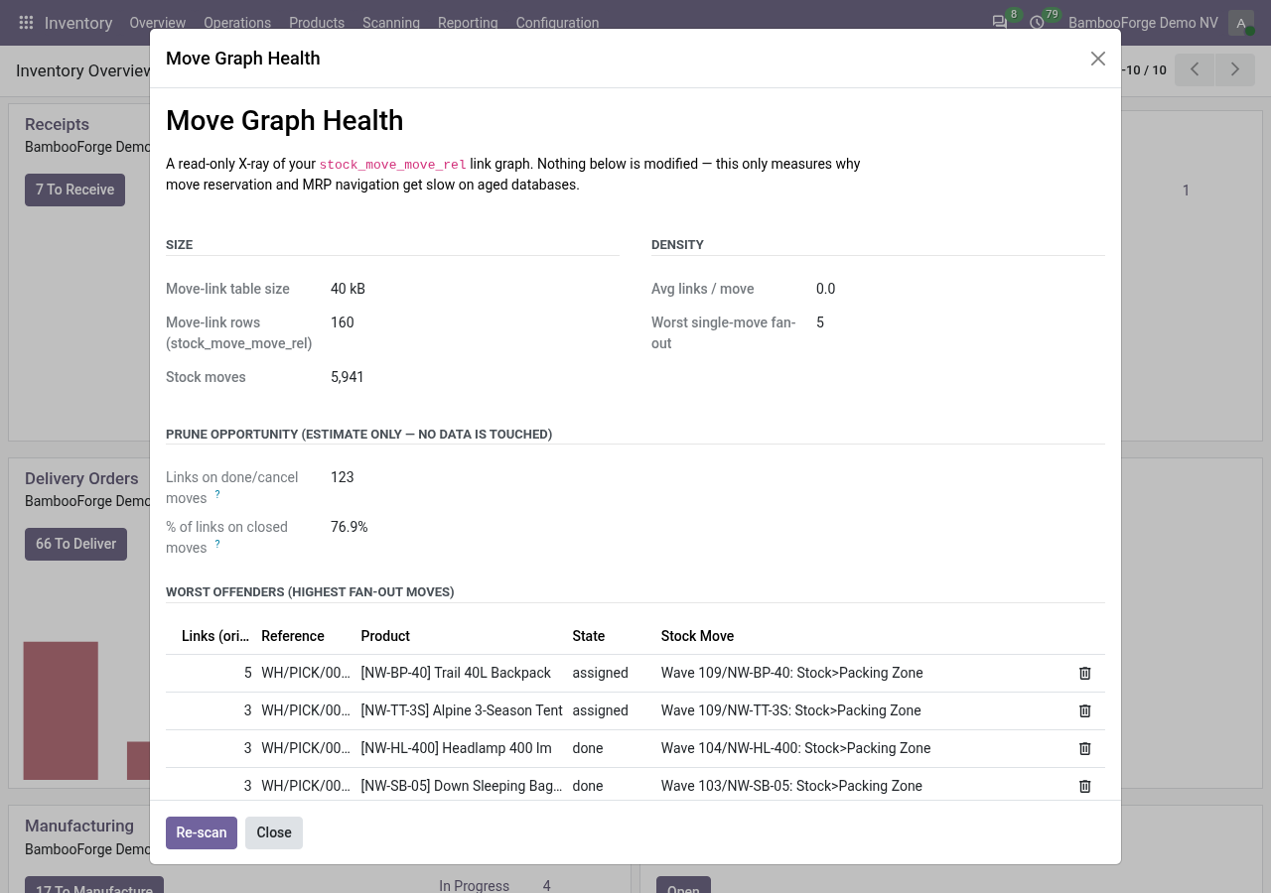Click the Receipts card title

point(57,124)
